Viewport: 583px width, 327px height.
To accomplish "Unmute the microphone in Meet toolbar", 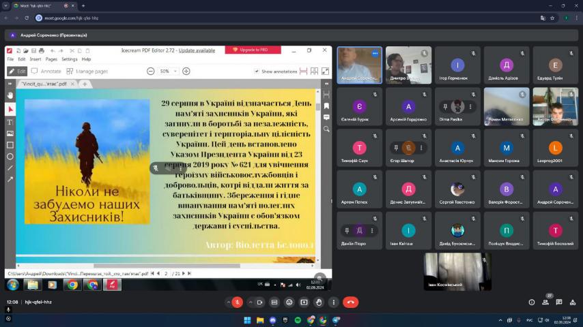I will [x=237, y=302].
